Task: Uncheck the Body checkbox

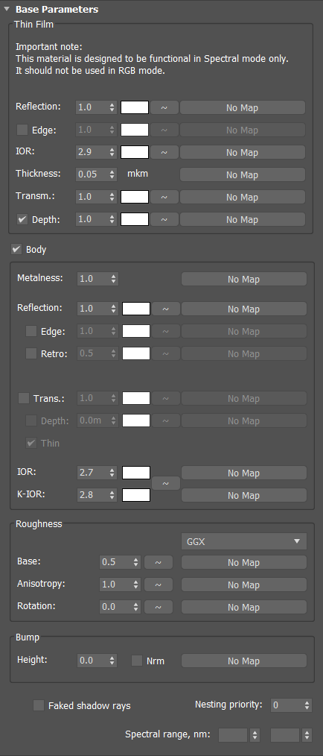Action: [x=17, y=249]
